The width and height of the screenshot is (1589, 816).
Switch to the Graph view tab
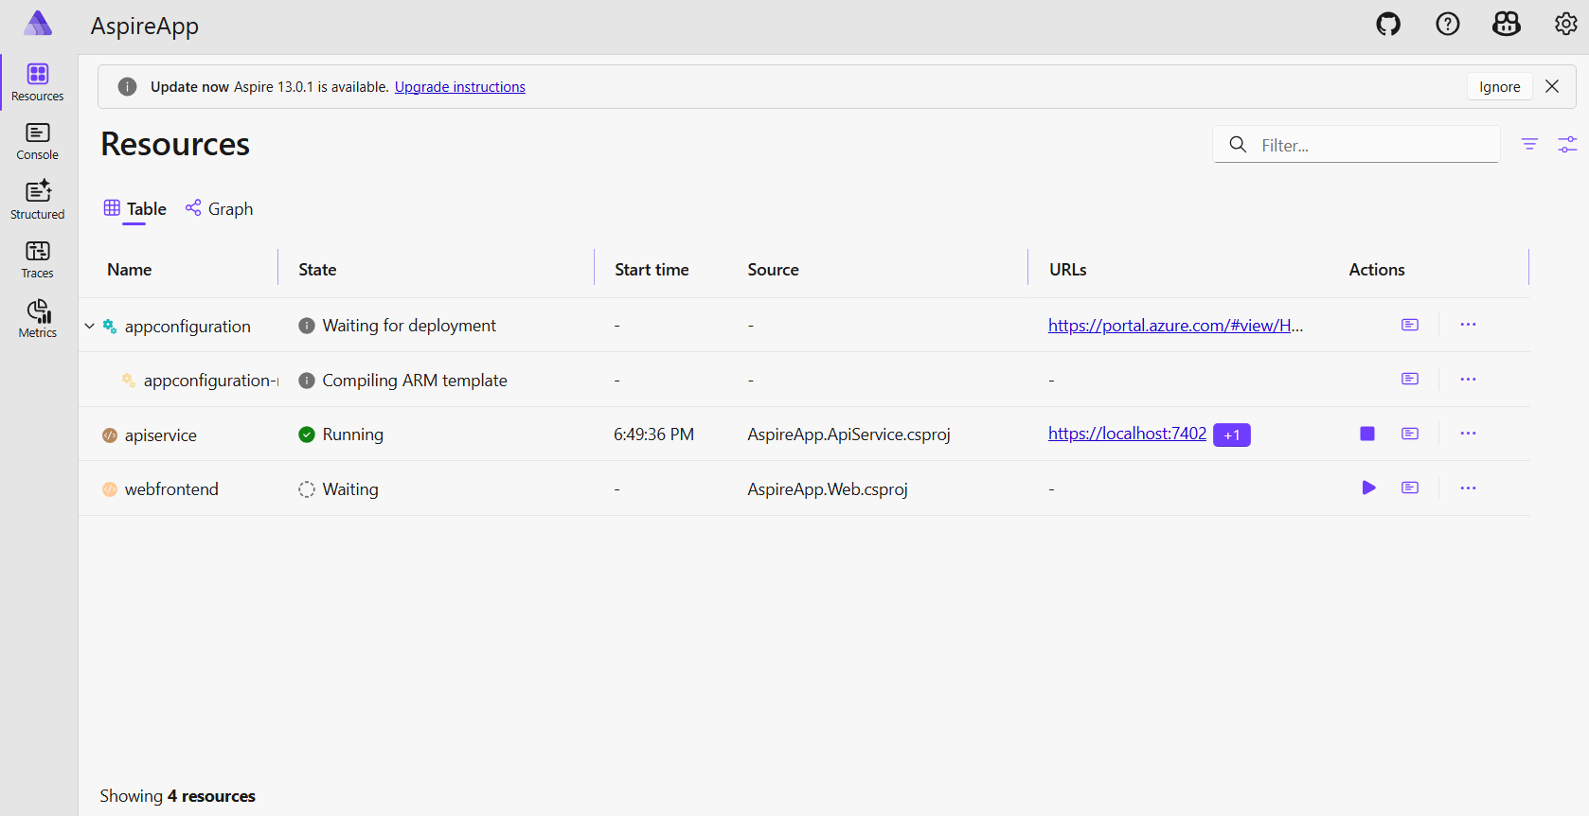pyautogui.click(x=220, y=208)
